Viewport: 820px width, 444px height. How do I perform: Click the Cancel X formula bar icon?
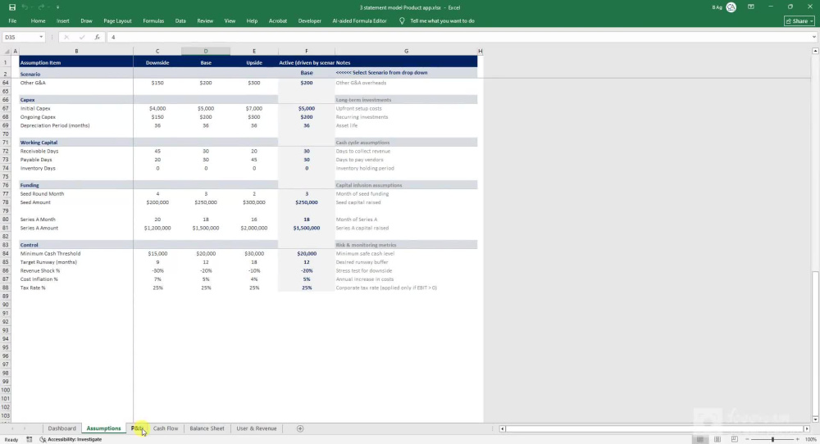(x=66, y=37)
